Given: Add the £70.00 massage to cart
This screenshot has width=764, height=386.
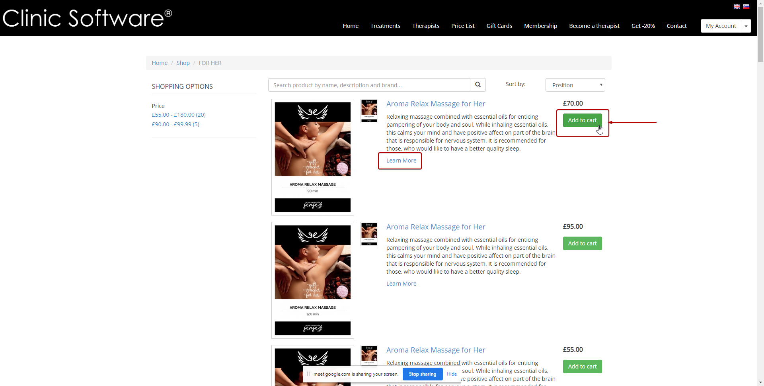Looking at the screenshot, I should (x=582, y=120).
